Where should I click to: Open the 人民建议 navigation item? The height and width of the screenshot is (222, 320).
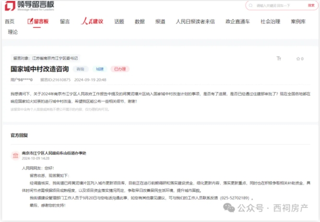(x=92, y=22)
